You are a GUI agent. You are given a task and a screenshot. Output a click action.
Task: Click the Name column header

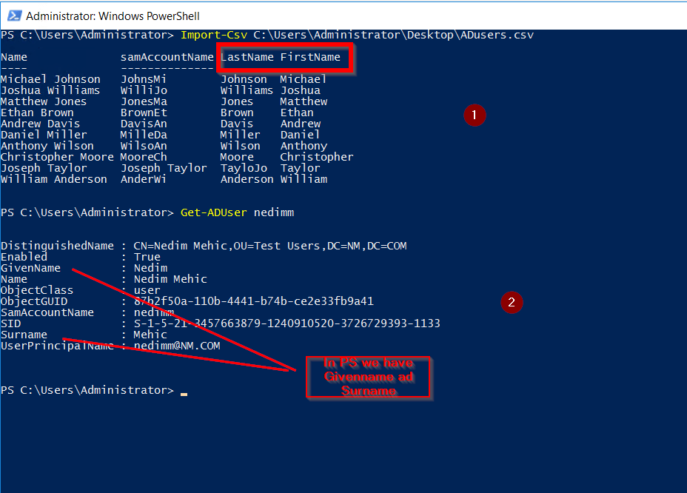click(x=13, y=56)
